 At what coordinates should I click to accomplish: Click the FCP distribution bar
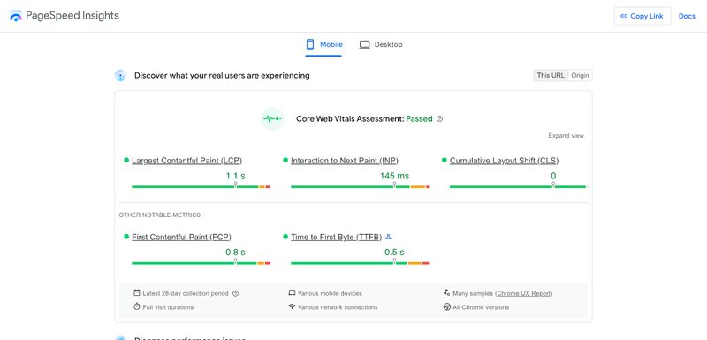tap(201, 263)
